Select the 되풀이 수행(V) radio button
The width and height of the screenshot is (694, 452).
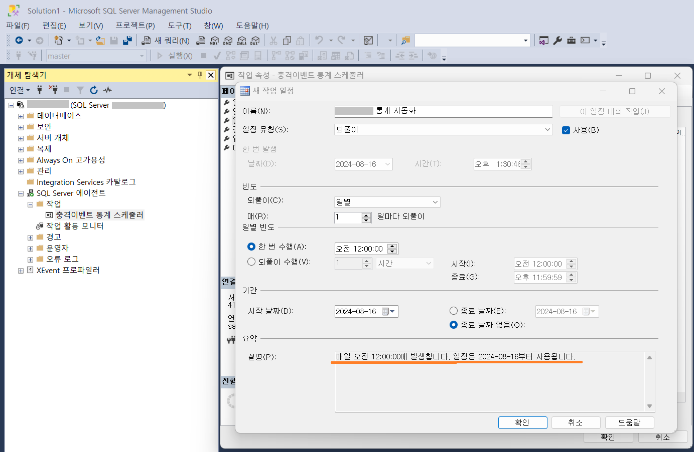coord(251,262)
